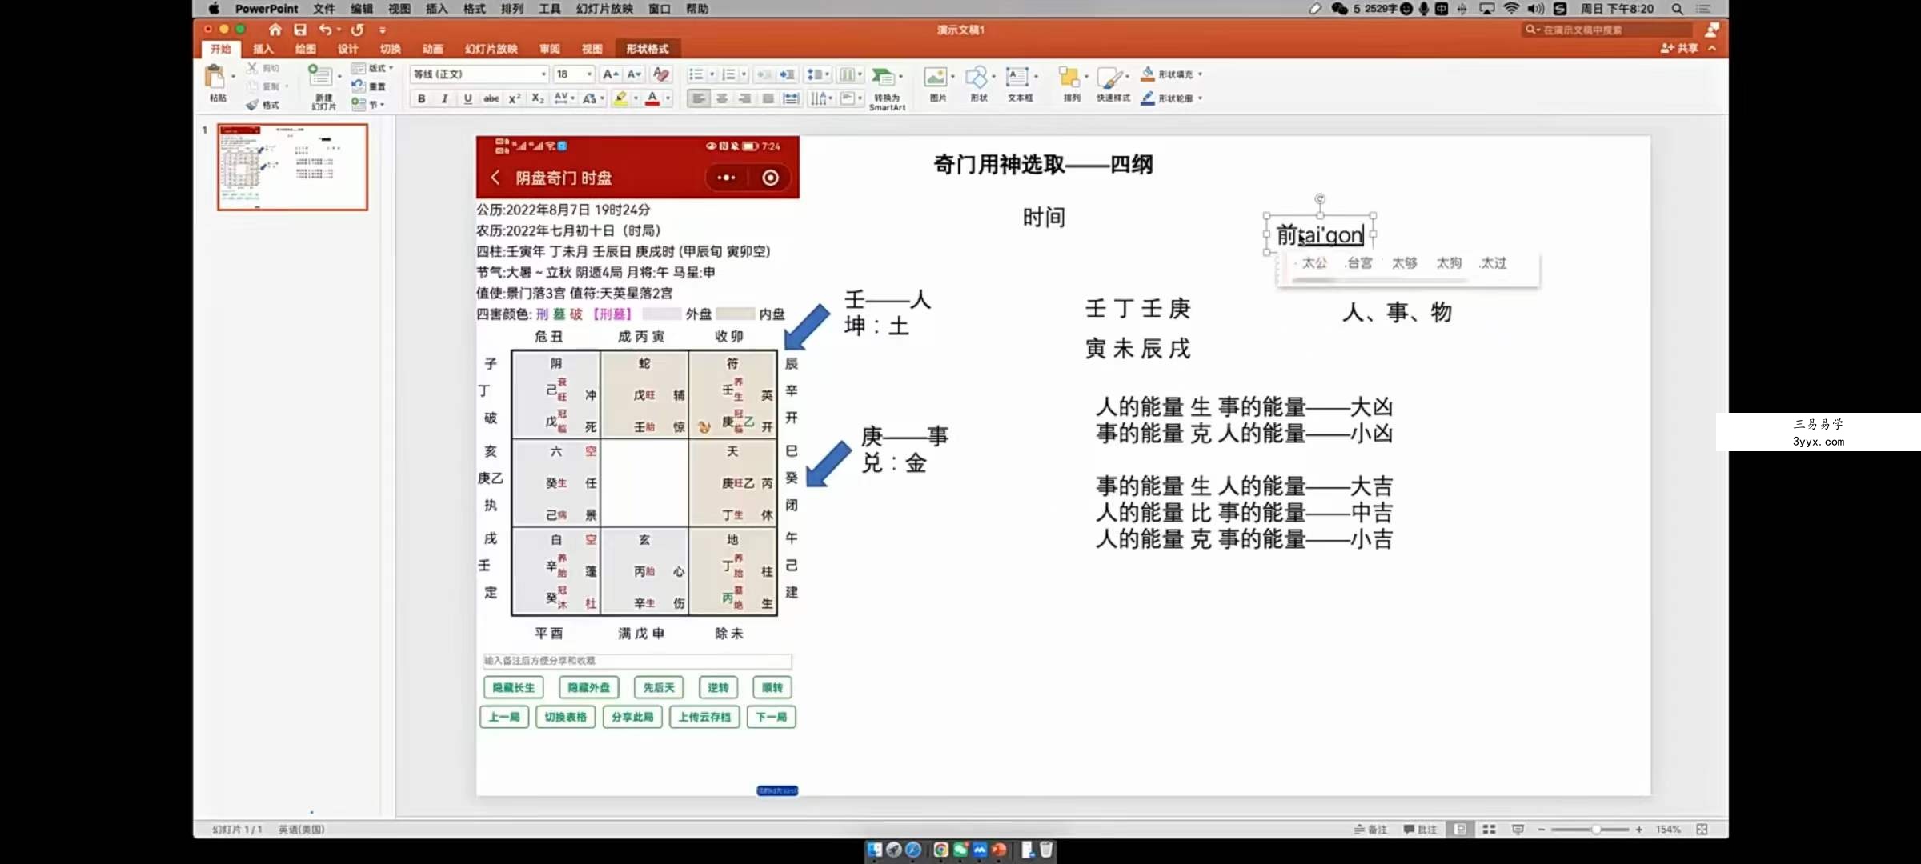Screen dimensions: 1921x864
Task: Click the increase indent icon
Action: [x=788, y=74]
